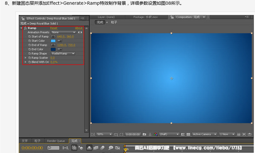Click the Fast Previews lightning icon
This screenshot has width=255, height=153.
click(x=244, y=134)
